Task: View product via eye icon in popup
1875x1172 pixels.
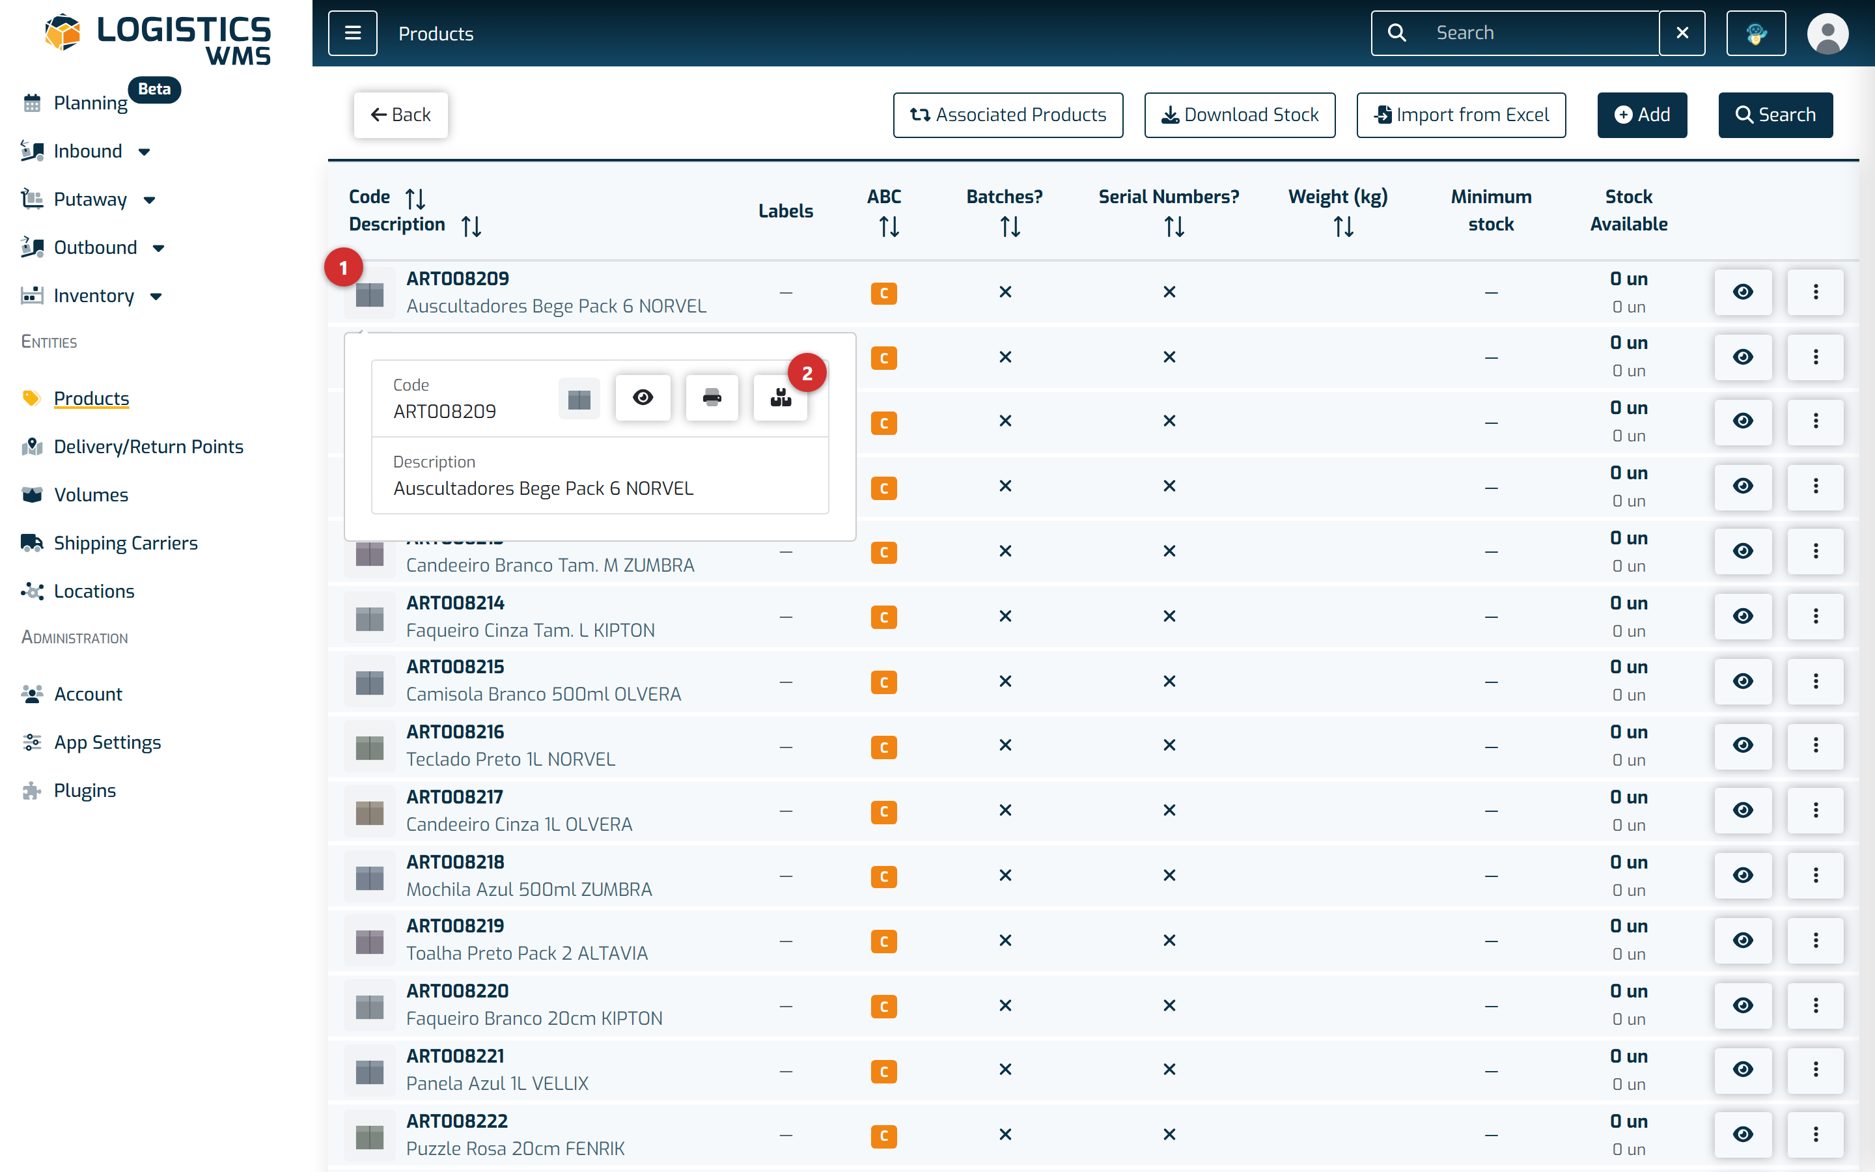Action: click(643, 398)
